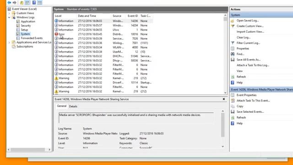Select the Winlog event 7001 row

coord(103,43)
